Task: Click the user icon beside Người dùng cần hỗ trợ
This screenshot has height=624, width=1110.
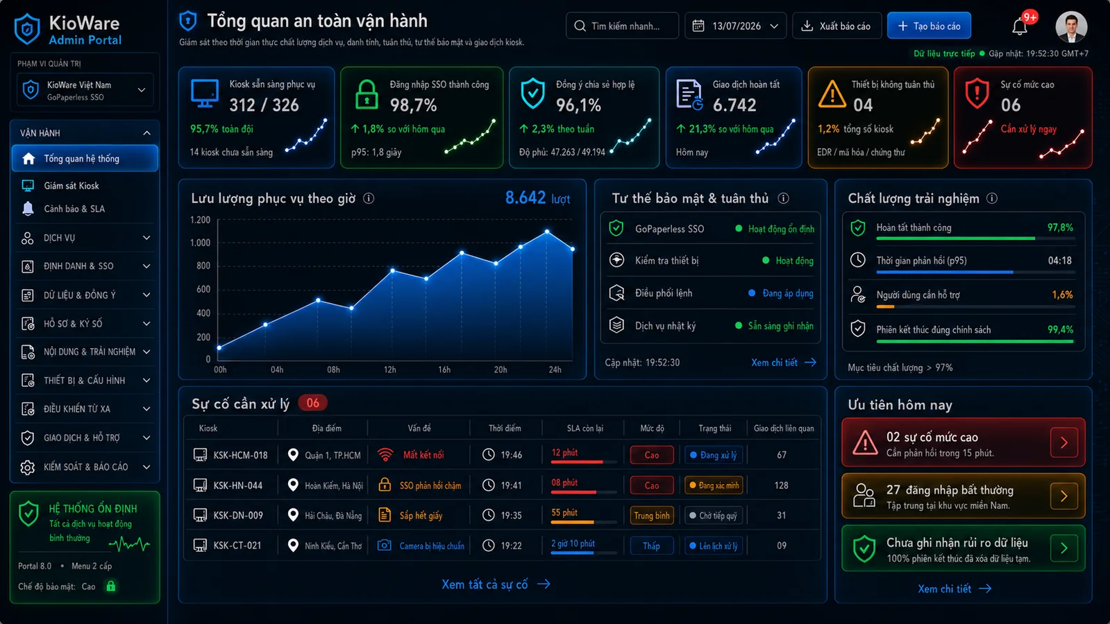Action: [x=858, y=294]
